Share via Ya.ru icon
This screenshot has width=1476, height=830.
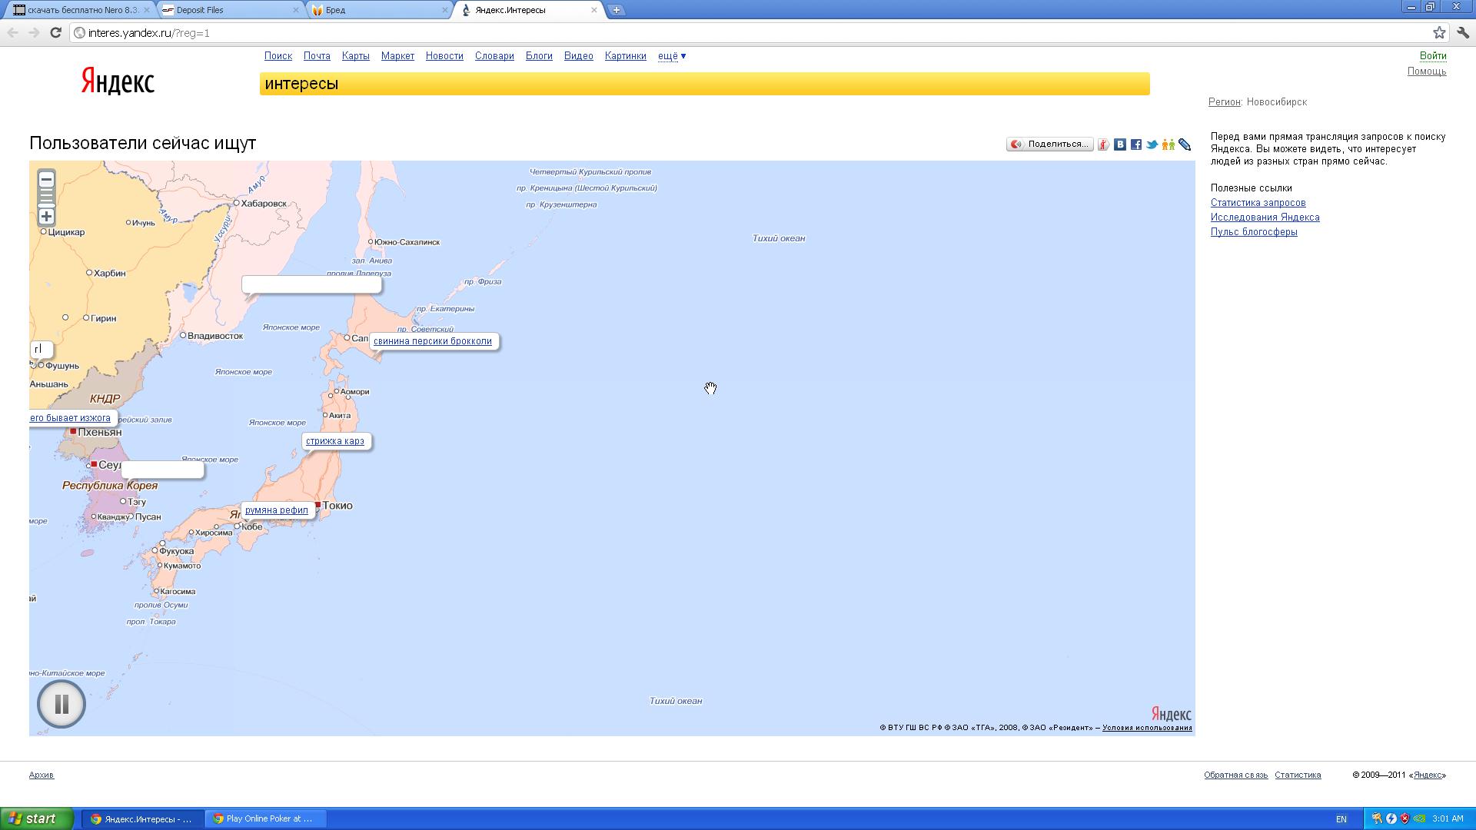pyautogui.click(x=1103, y=144)
